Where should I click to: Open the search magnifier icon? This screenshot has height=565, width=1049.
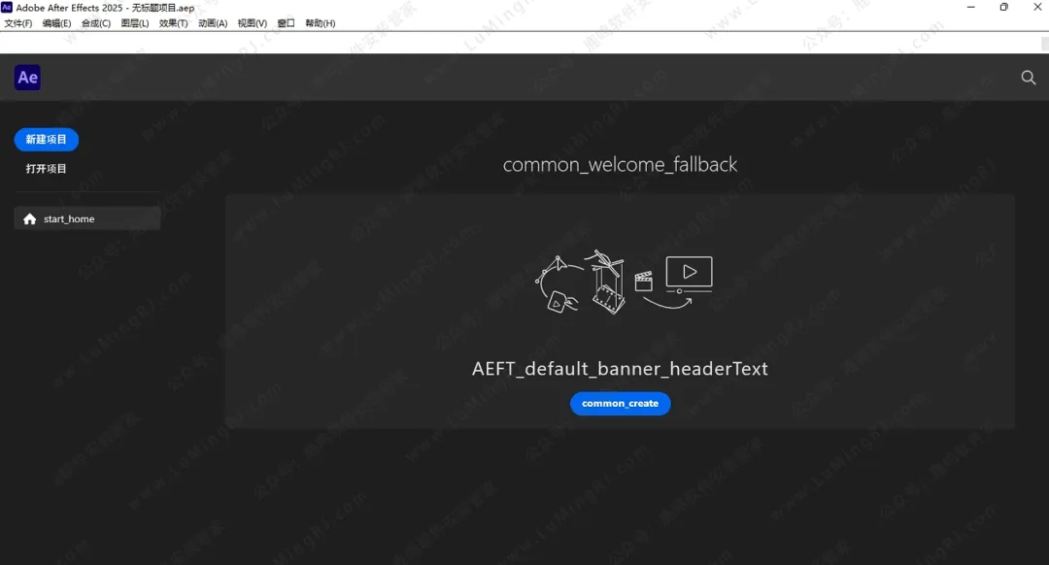[x=1028, y=78]
